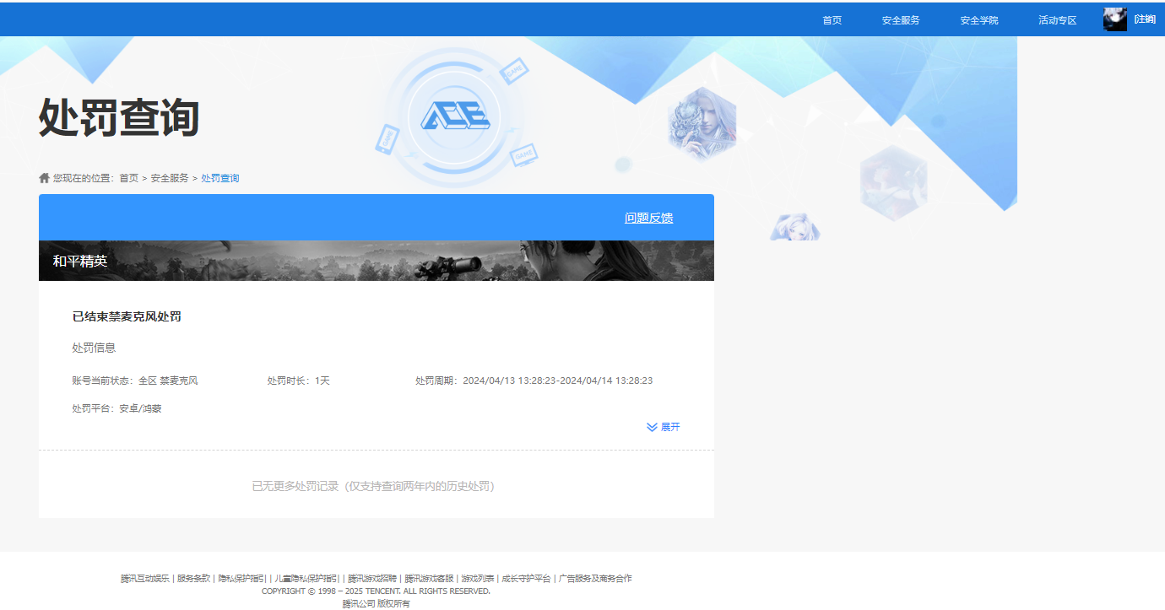Open the 腾讯游戏招聘 footer link

click(372, 579)
